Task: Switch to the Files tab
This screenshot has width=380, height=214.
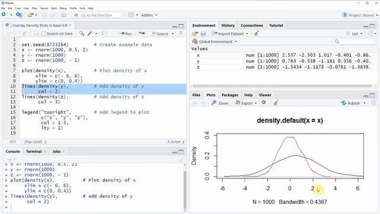Action: pos(197,95)
